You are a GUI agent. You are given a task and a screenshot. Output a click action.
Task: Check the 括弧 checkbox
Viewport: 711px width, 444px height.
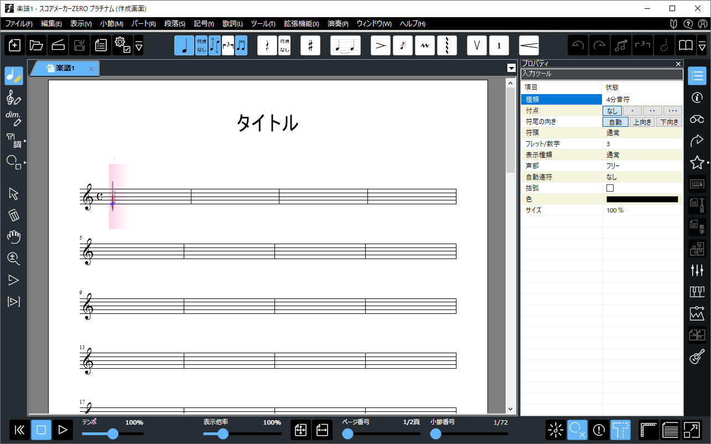pyautogui.click(x=610, y=188)
